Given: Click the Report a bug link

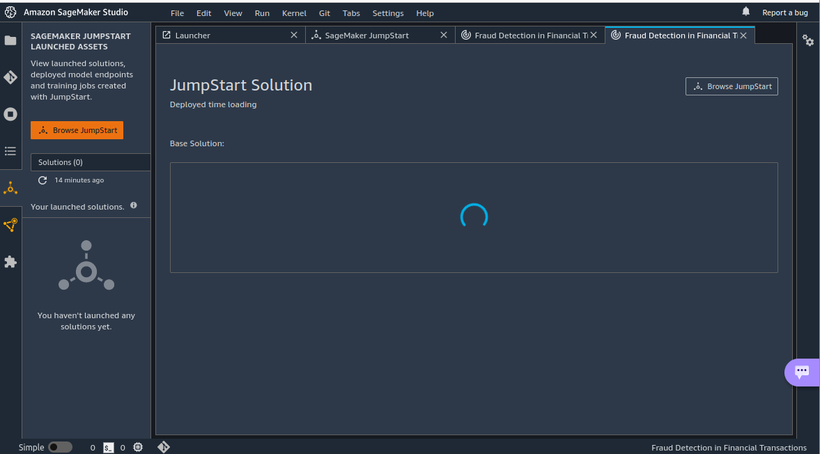Looking at the screenshot, I should click(785, 13).
